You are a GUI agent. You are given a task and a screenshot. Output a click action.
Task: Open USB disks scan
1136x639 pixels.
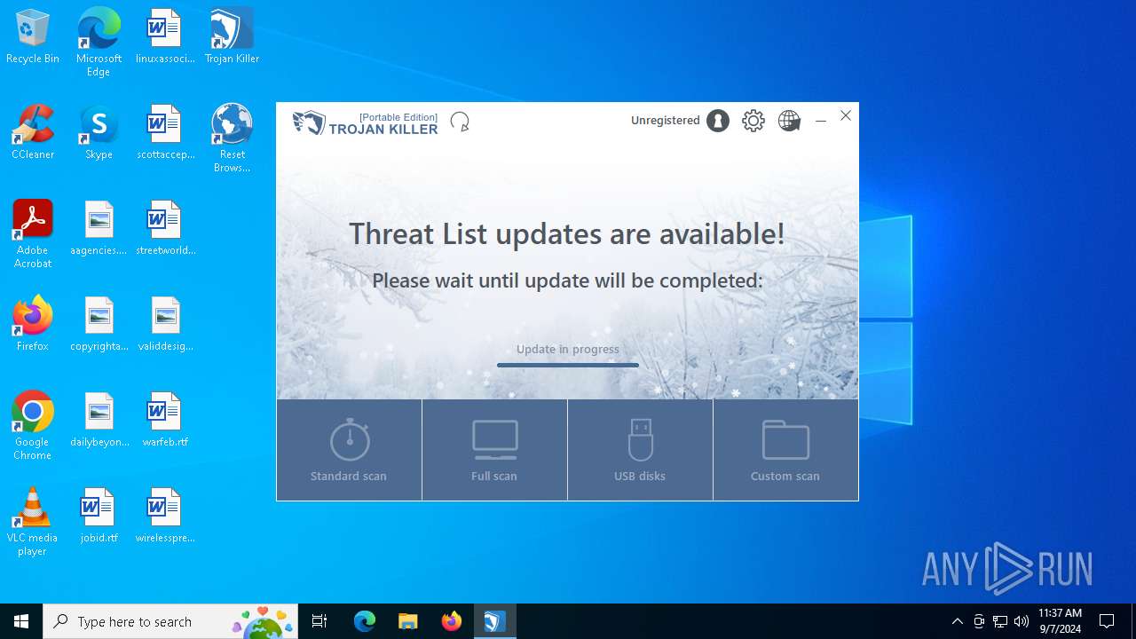click(x=640, y=450)
